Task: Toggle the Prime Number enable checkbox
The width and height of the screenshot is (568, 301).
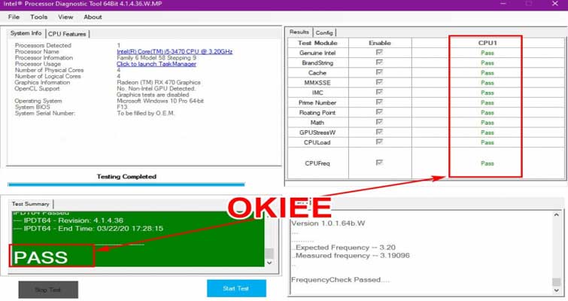Action: [379, 102]
